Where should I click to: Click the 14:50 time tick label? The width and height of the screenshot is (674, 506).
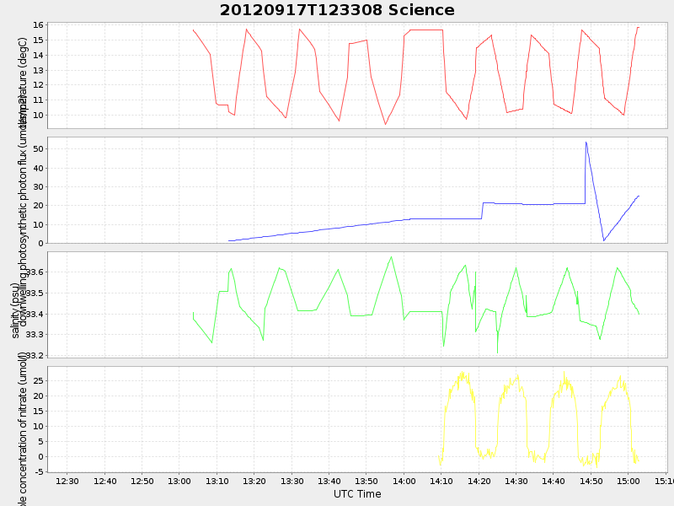point(591,481)
